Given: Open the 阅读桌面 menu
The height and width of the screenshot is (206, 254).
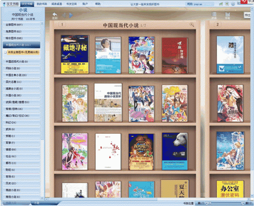Looking at the screenshot, I should (57, 4).
